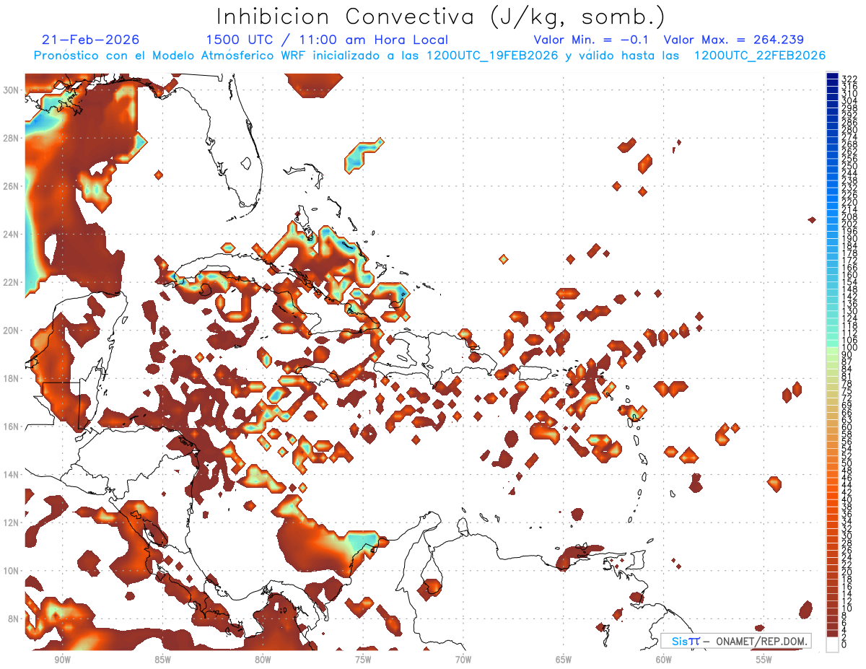Click the valid-until time "1200UTC_22FEB2026"
This screenshot has height=669, width=866.
pyautogui.click(x=759, y=56)
